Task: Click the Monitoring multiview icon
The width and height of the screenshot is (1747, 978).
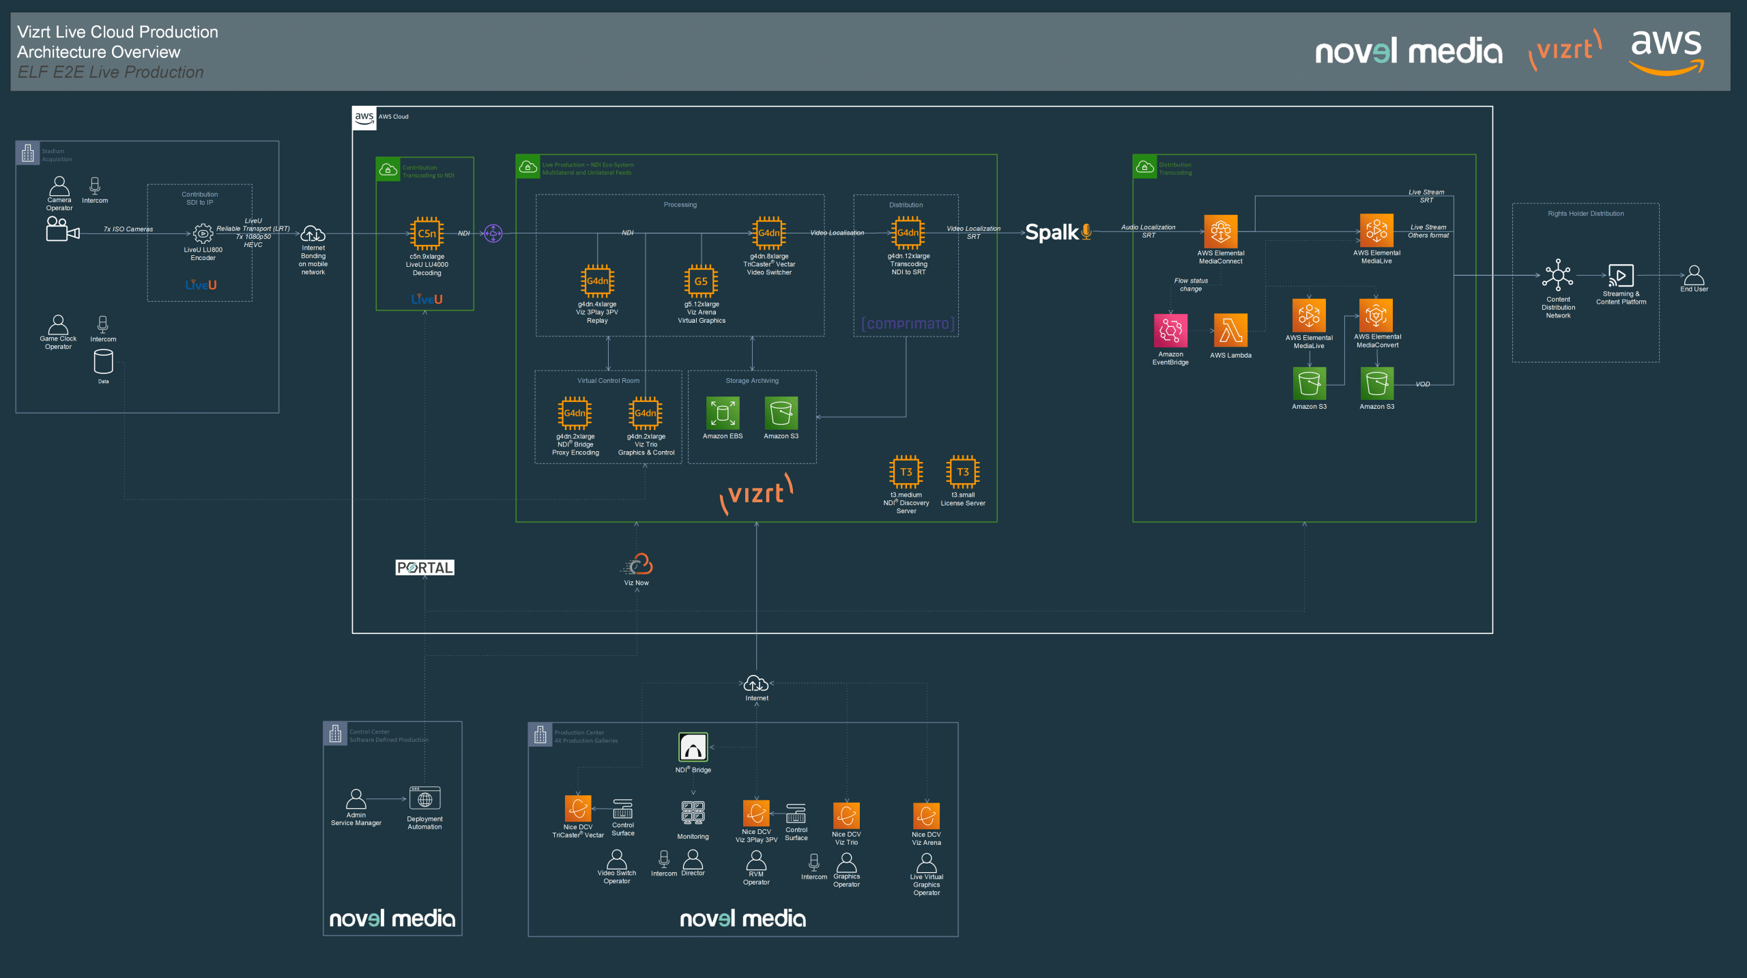Action: (x=693, y=814)
